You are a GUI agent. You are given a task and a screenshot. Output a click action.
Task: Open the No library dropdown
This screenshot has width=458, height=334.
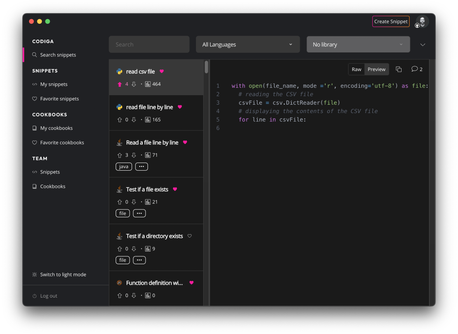(358, 44)
